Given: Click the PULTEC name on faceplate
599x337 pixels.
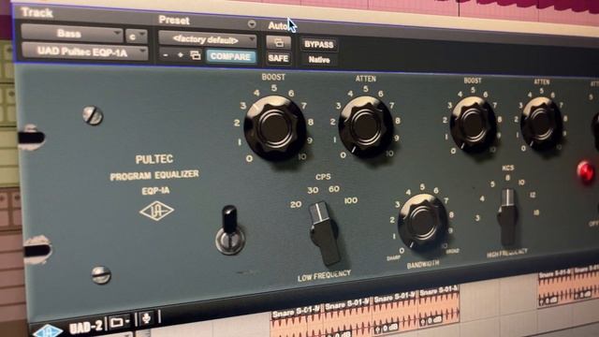Looking at the screenshot, I should coord(154,159).
